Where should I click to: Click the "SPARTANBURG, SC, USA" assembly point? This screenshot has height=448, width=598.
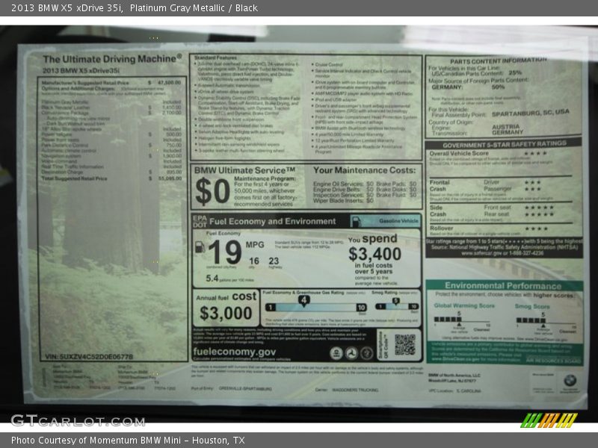click(x=531, y=113)
